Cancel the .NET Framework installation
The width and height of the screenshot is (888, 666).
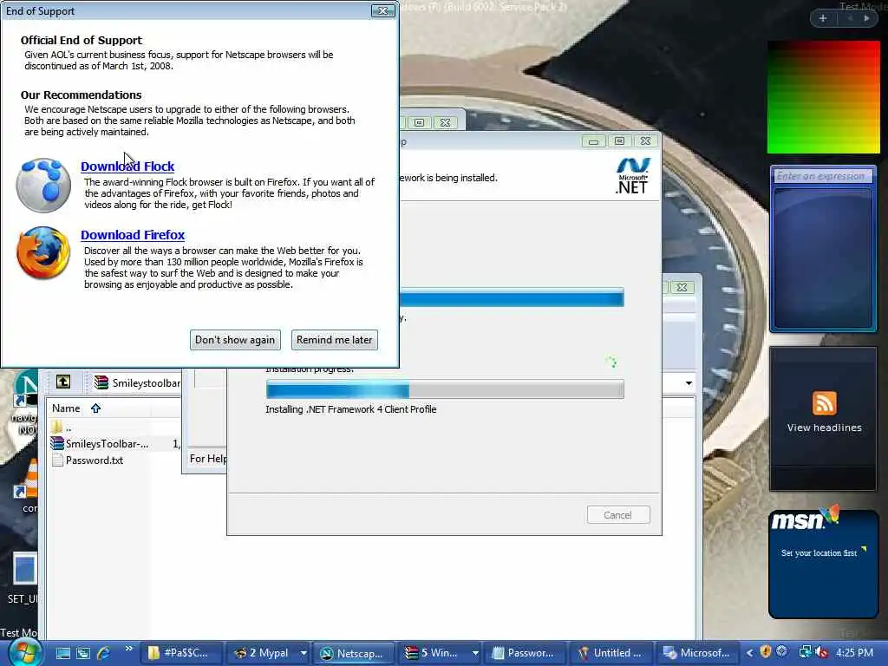[x=617, y=515]
